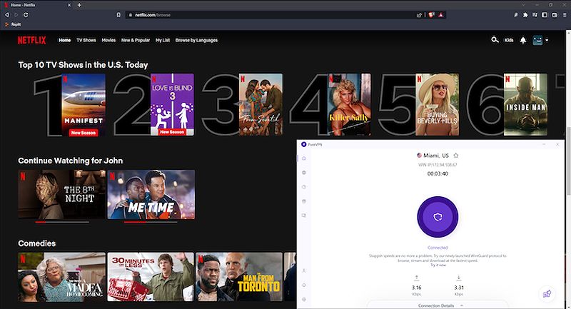Favorite Miami, US with the star

click(455, 156)
